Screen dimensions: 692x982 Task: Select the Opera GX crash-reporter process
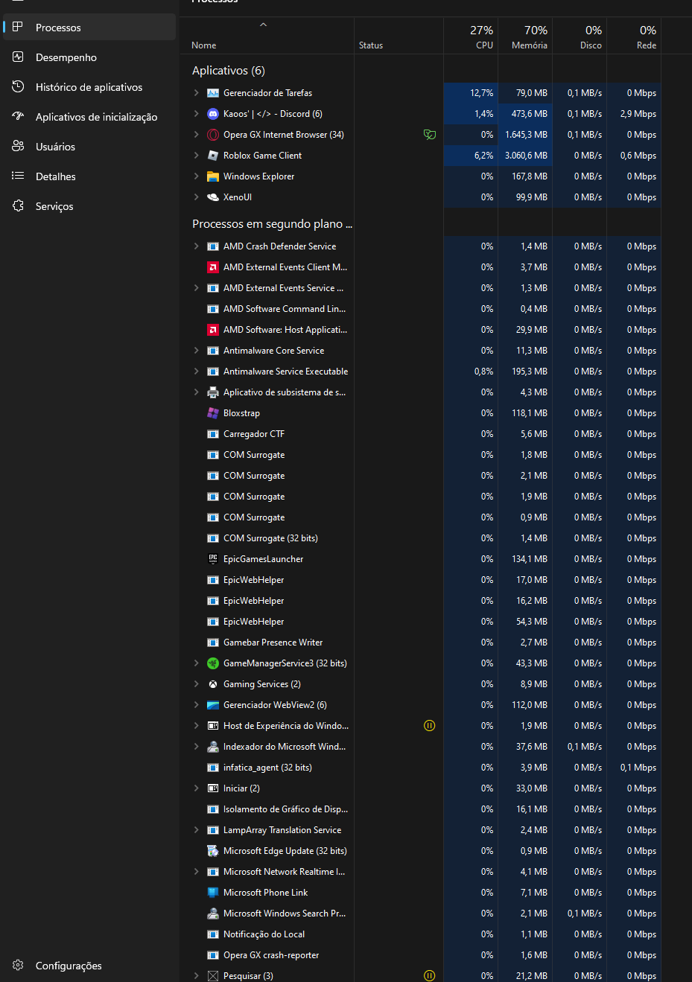pos(420,955)
